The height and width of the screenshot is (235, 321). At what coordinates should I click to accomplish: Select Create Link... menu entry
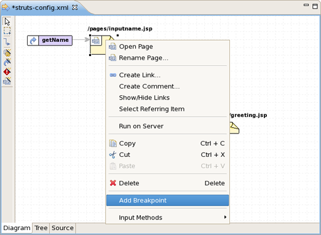point(167,75)
